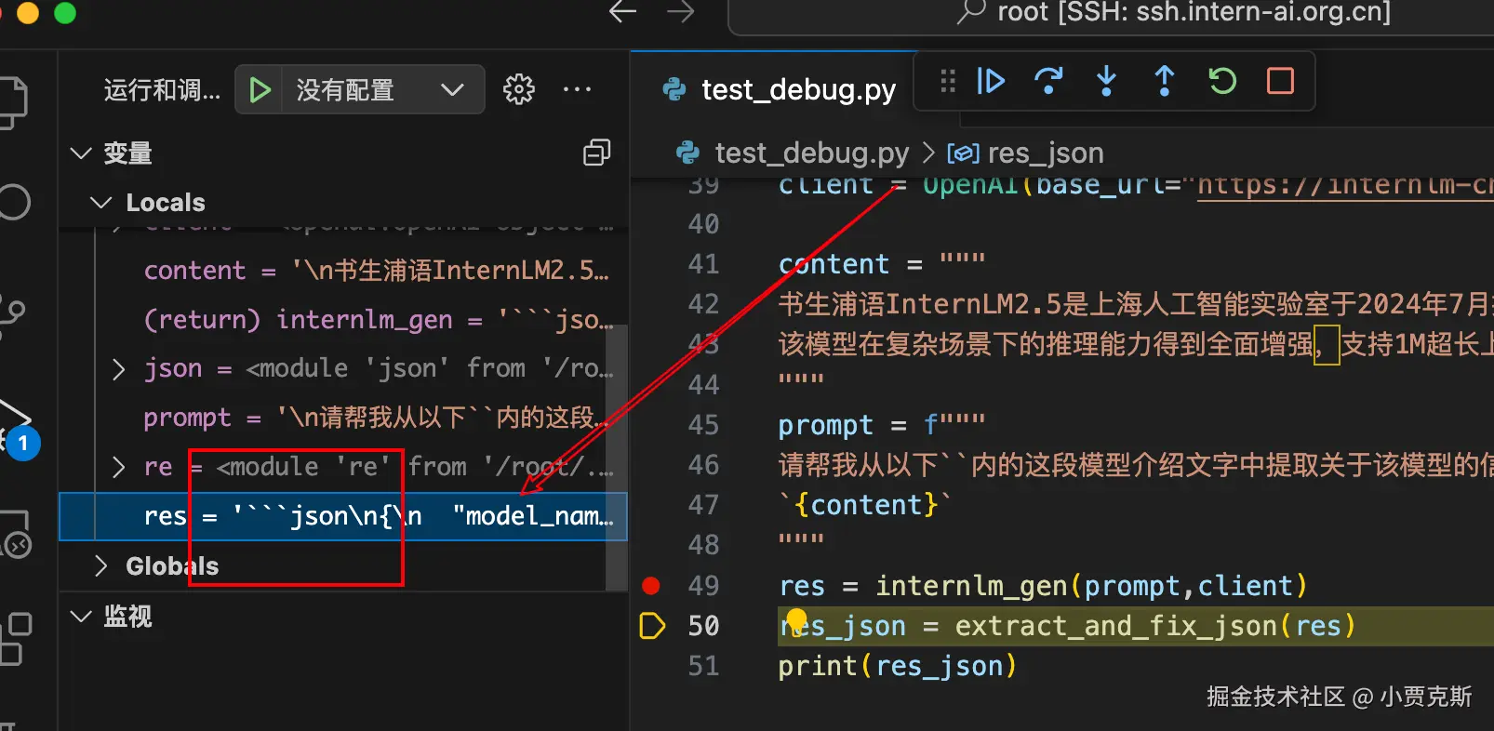
Task: Select the res variable row
Action: click(342, 516)
